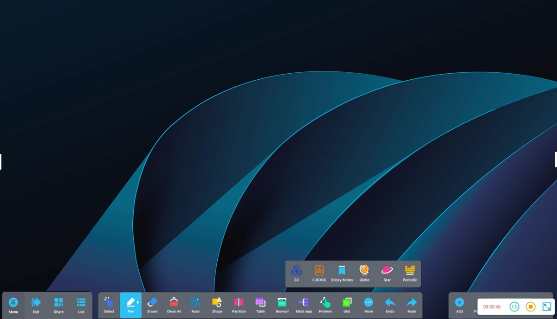
Task: Choose the Eraser tool
Action: [x=152, y=305]
